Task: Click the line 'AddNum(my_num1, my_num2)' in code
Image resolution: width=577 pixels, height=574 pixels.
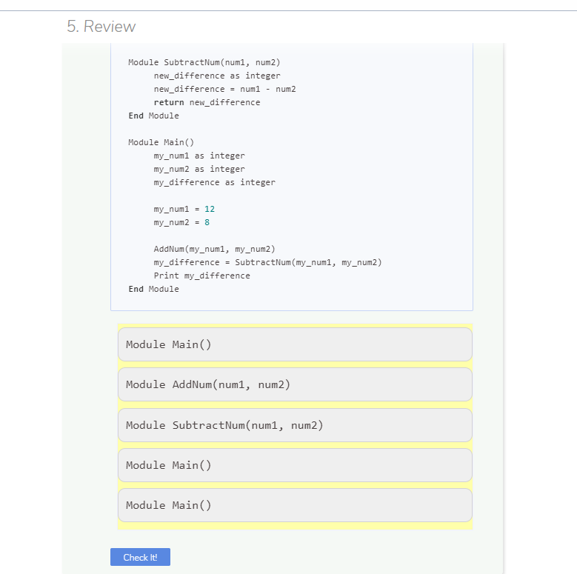Action: 214,249
